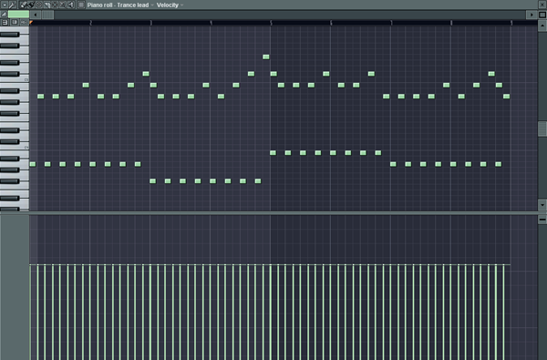Image resolution: width=547 pixels, height=360 pixels.
Task: Select the Paint brush tool
Action: [x=31, y=5]
